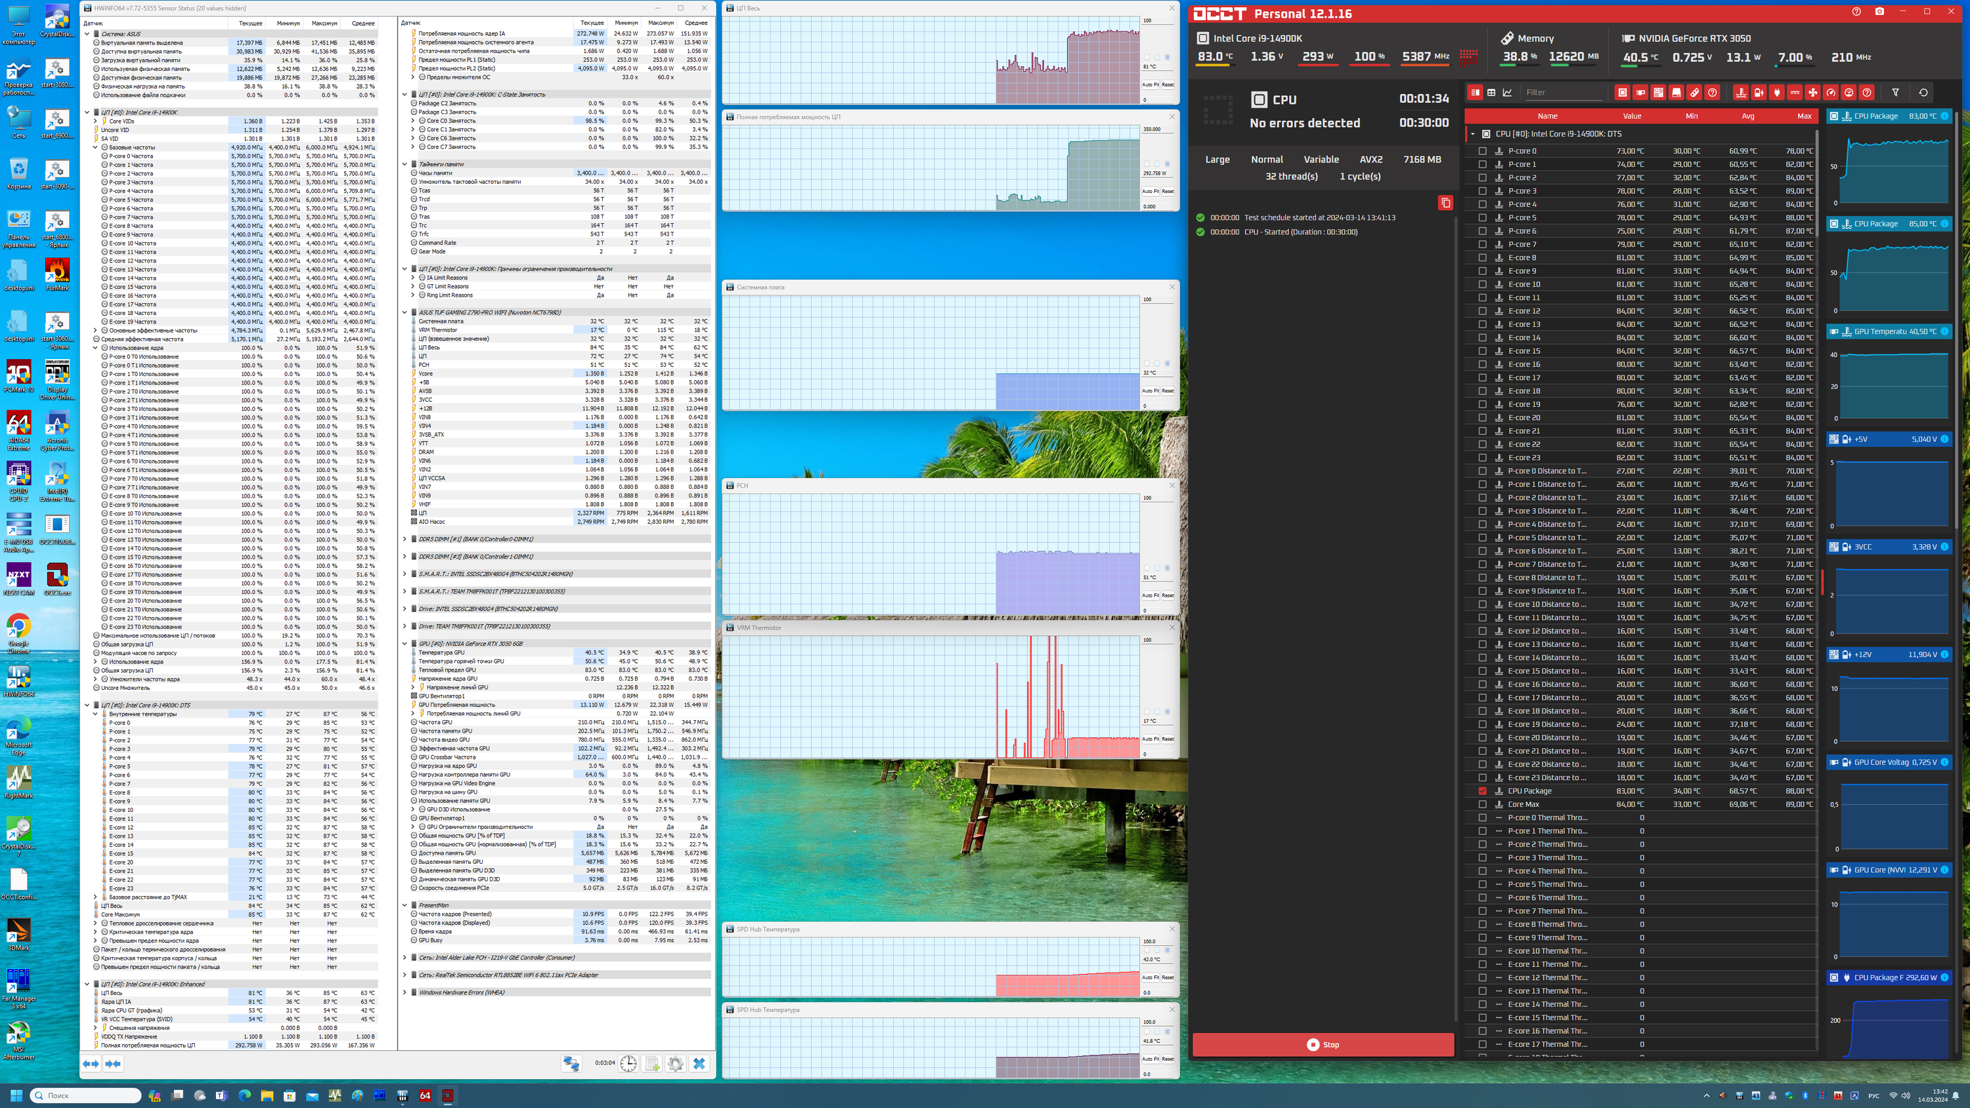Check the Core Max row checkbox
Screen dimensions: 1970x1108
tap(1482, 805)
